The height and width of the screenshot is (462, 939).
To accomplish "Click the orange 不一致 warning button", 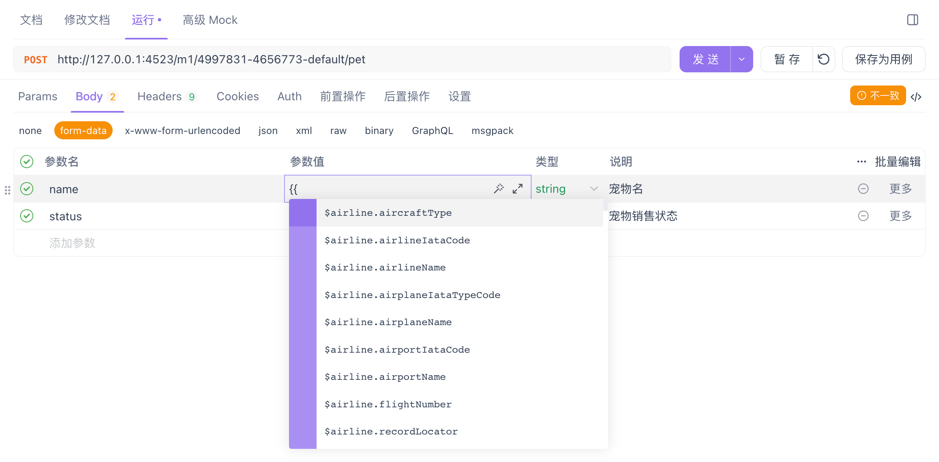I will pos(878,96).
